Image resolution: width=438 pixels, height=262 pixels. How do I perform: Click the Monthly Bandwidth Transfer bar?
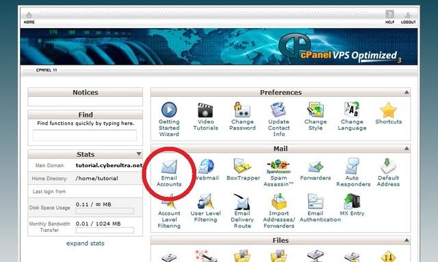(x=105, y=230)
